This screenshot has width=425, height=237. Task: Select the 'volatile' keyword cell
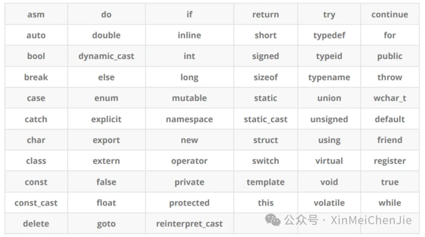pyautogui.click(x=329, y=203)
